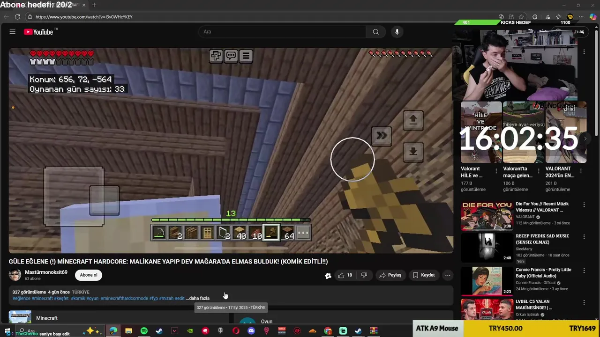Click the #komik hashtag link
Image resolution: width=600 pixels, height=337 pixels.
pyautogui.click(x=78, y=298)
